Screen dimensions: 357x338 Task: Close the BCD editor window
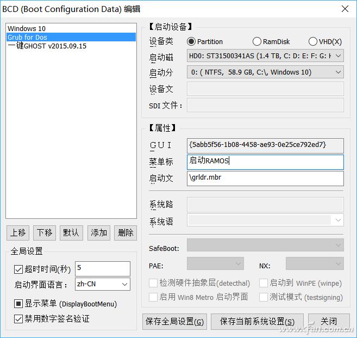point(345,8)
